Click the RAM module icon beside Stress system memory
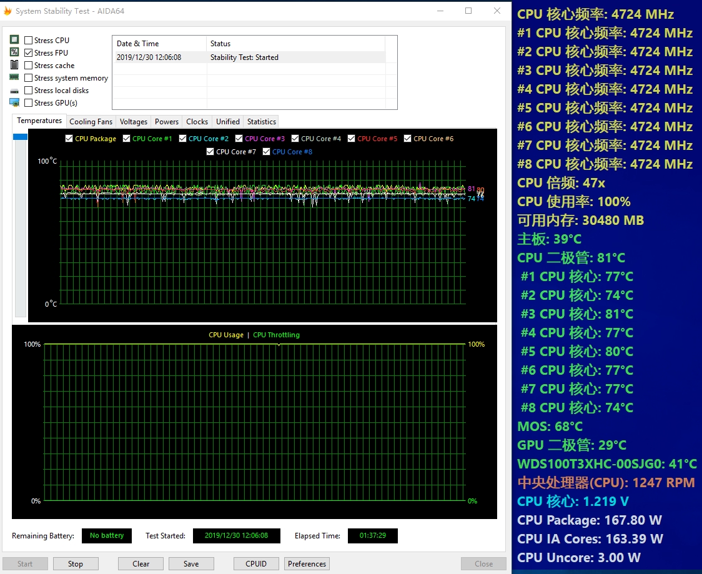This screenshot has height=574, width=702. tap(14, 77)
